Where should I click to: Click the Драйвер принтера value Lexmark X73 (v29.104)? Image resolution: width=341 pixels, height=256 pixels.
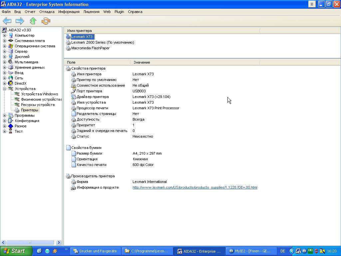tap(152, 97)
